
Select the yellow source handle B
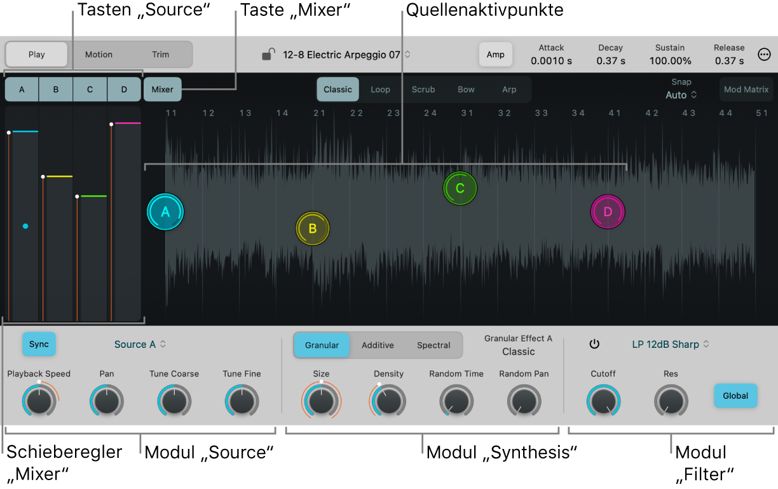click(x=313, y=228)
